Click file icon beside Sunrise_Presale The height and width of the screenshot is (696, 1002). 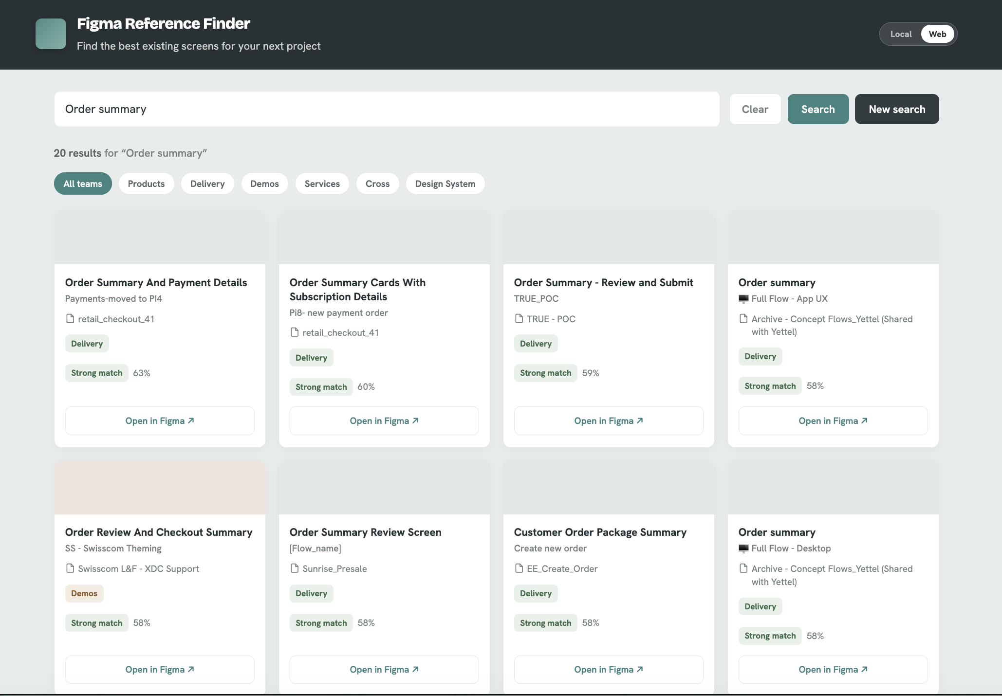(295, 568)
